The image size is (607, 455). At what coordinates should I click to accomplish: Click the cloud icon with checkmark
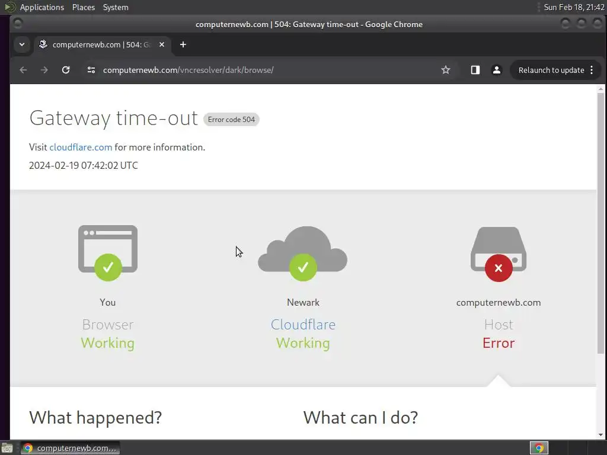(x=303, y=254)
